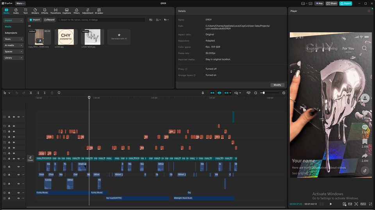Open the Menu dropdown at top left

pyautogui.click(x=20, y=3)
